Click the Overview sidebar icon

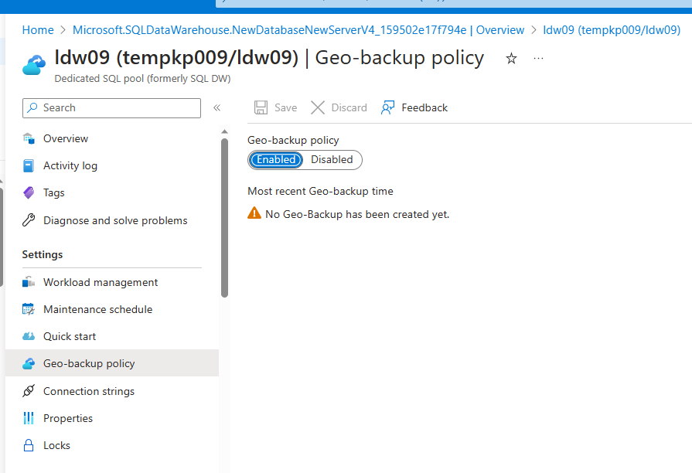click(29, 138)
